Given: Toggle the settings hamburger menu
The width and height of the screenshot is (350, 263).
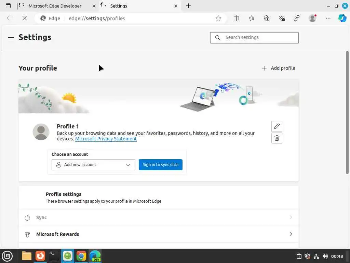Looking at the screenshot, I should tap(11, 38).
